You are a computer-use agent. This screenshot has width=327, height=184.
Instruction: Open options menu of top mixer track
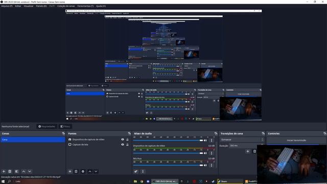[x=212, y=141]
